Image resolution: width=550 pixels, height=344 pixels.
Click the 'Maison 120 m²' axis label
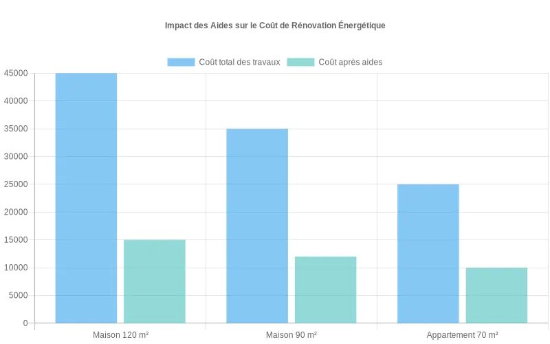click(x=120, y=335)
